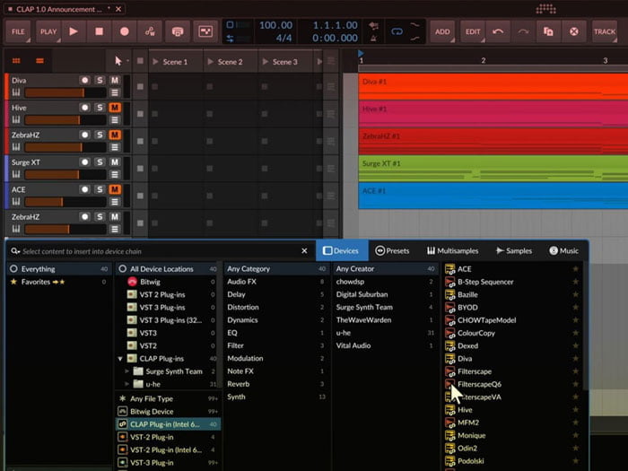
Task: Arm the last ZebraHZ track for recording
Action: coord(84,217)
